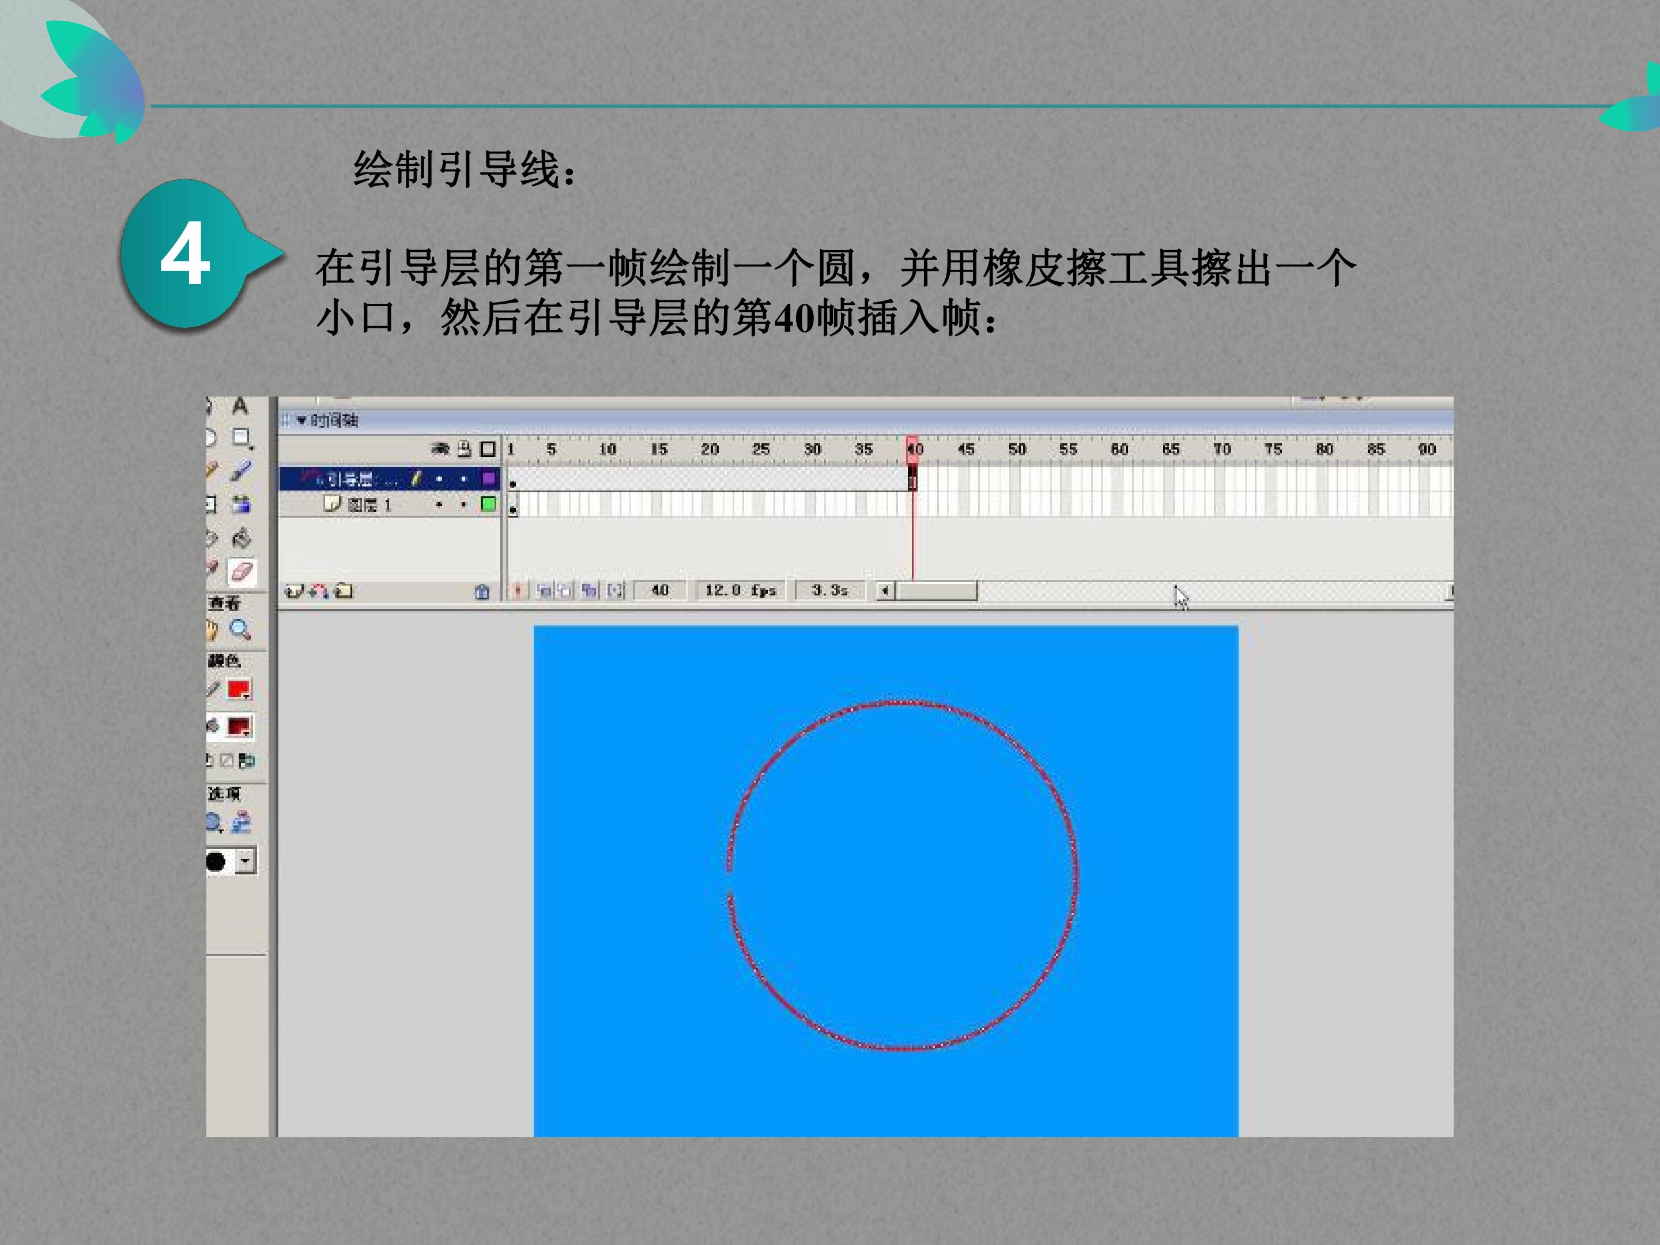1660x1245 pixels.
Task: Toggle lock dot on the guide layer
Action: 464,479
